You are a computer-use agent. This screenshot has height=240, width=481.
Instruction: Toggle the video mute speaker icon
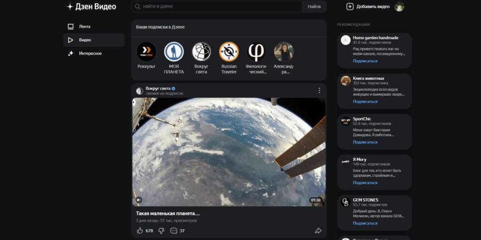(139, 200)
